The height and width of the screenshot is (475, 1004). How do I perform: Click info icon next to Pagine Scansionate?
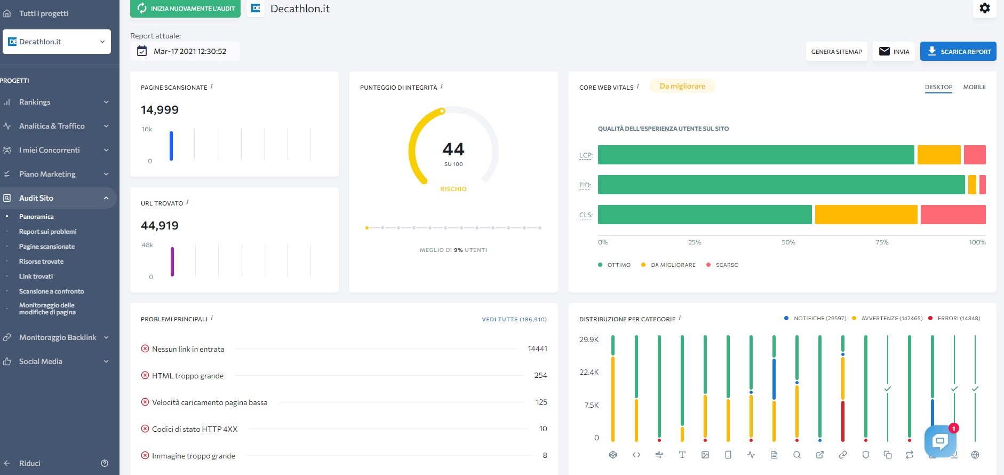coord(212,86)
